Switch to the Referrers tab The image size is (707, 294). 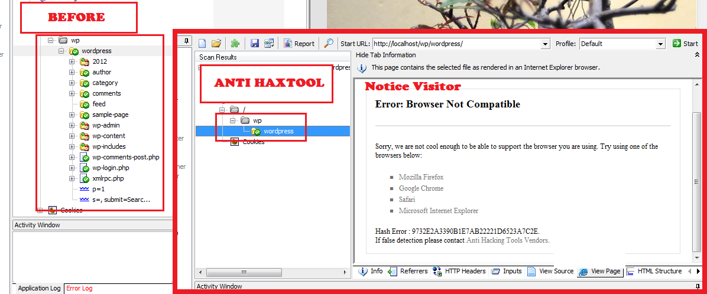click(408, 271)
